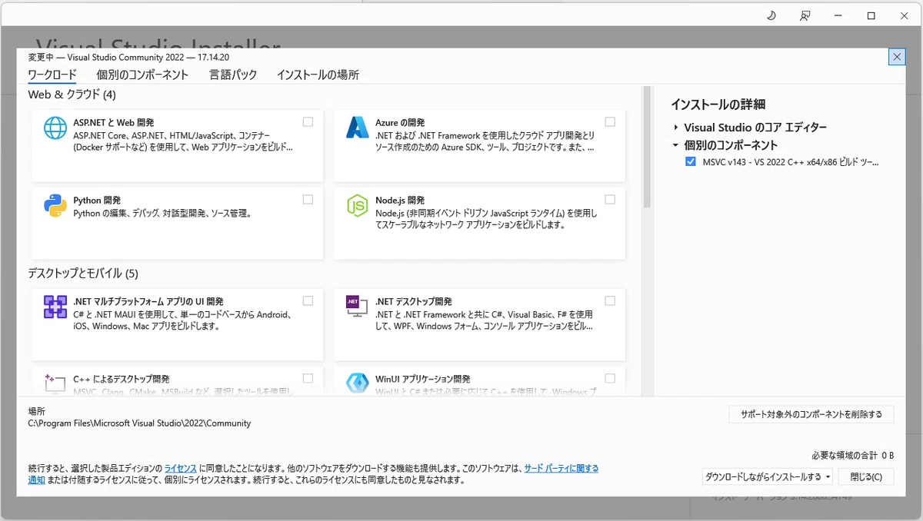Screen dimensions: 923x521
Task: Switch to the ワークロード tab
Action: pos(52,75)
